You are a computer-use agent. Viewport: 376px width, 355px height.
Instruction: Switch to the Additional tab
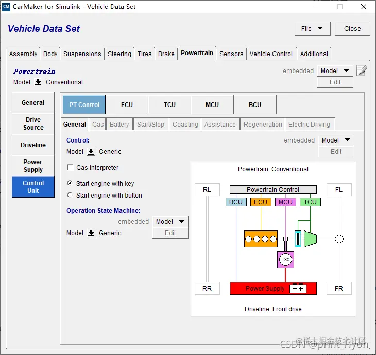click(314, 54)
